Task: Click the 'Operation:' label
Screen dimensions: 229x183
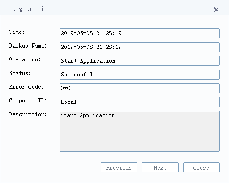Action: tap(25, 59)
